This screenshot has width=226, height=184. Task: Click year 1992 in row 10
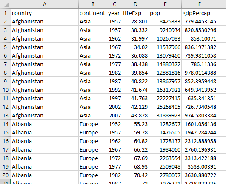(x=114, y=90)
